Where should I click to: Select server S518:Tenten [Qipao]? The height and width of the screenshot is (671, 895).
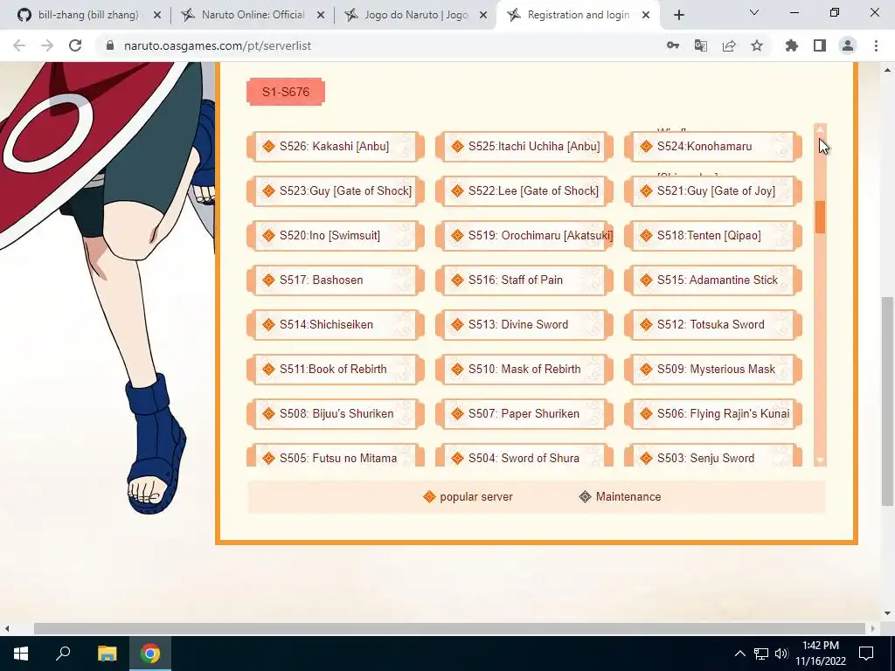click(x=713, y=235)
